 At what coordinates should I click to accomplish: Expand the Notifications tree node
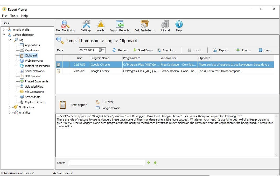pos(10,107)
